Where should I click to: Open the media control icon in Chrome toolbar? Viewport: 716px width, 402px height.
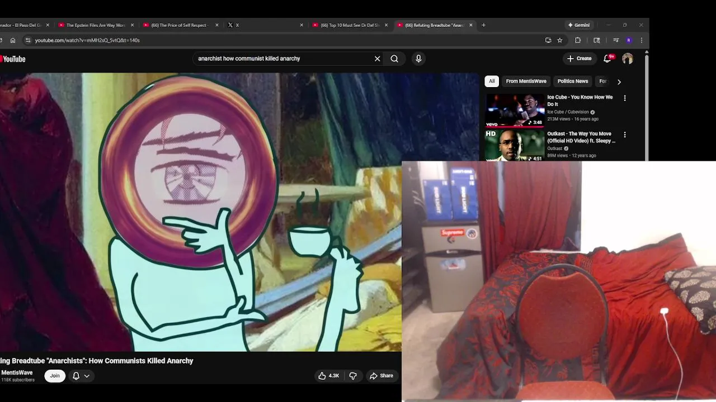616,40
